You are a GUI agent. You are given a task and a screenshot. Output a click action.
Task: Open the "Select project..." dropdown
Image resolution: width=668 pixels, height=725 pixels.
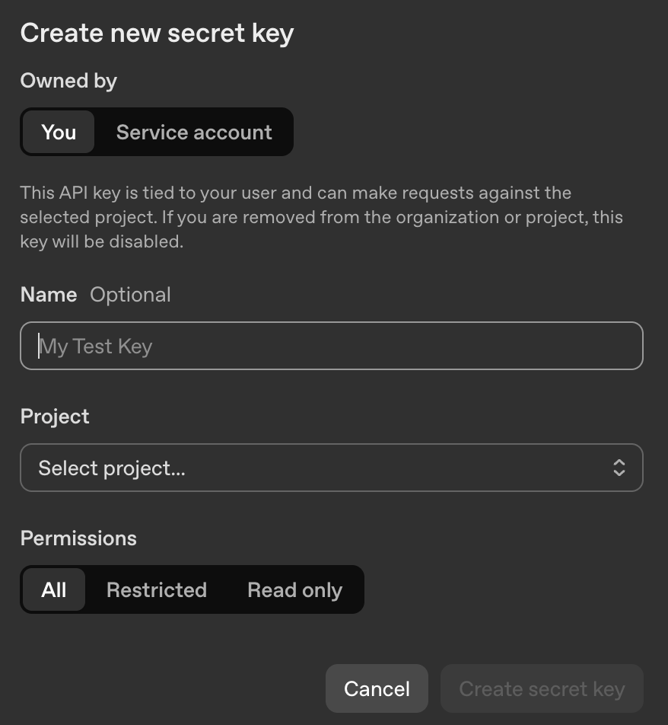click(x=331, y=468)
